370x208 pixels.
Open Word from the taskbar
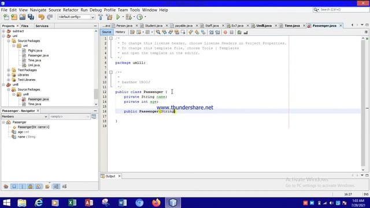click(x=123, y=203)
